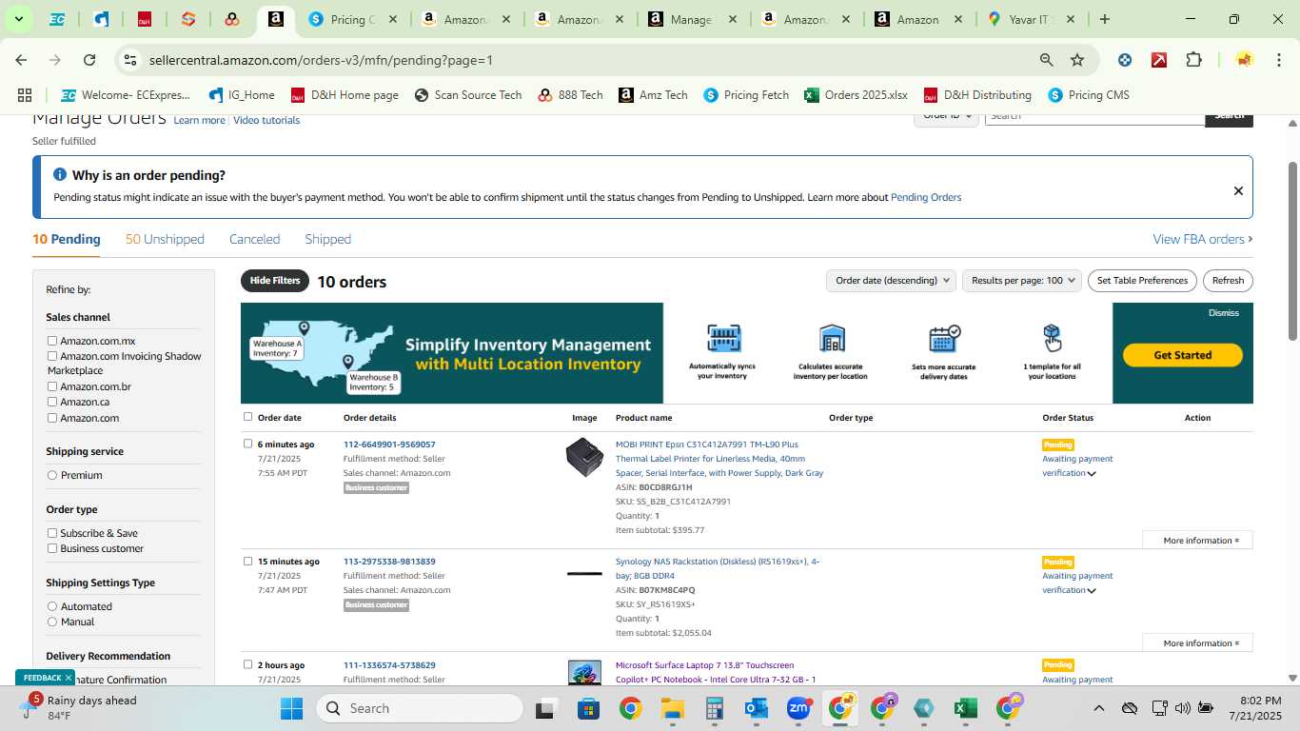Screen dimensions: 1300x731
Task: Open the Chrome apps grid icon
Action: point(25,95)
